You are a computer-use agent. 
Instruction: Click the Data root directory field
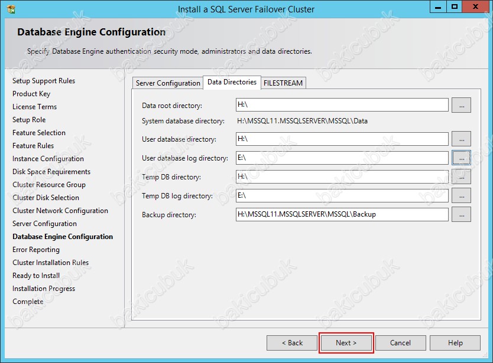(342, 104)
